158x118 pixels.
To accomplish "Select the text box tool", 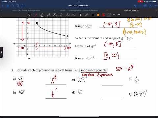I will point(80,15).
